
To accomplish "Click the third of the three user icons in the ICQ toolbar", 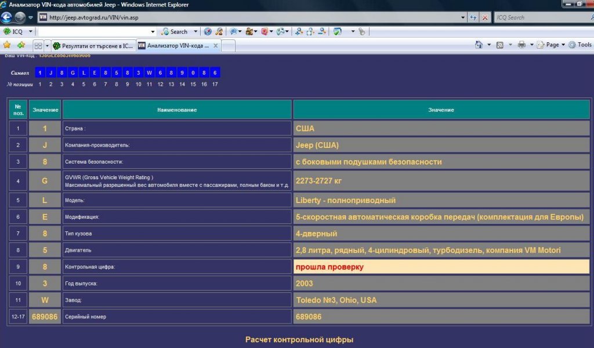I will coord(322,31).
